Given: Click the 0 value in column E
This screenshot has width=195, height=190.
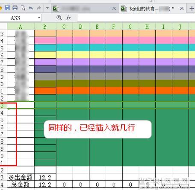Looking at the screenshot, I should tap(97, 184).
